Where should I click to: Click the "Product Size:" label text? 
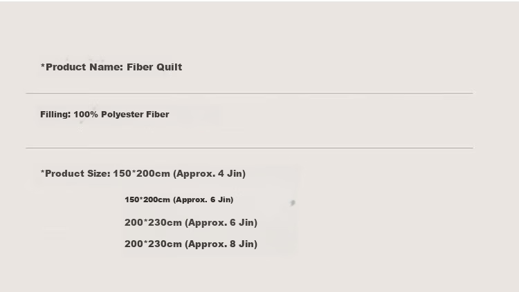click(78, 173)
